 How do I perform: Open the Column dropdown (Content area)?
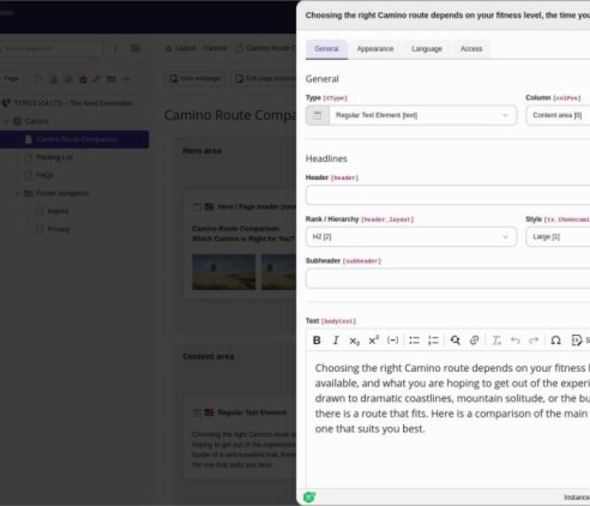pyautogui.click(x=557, y=115)
